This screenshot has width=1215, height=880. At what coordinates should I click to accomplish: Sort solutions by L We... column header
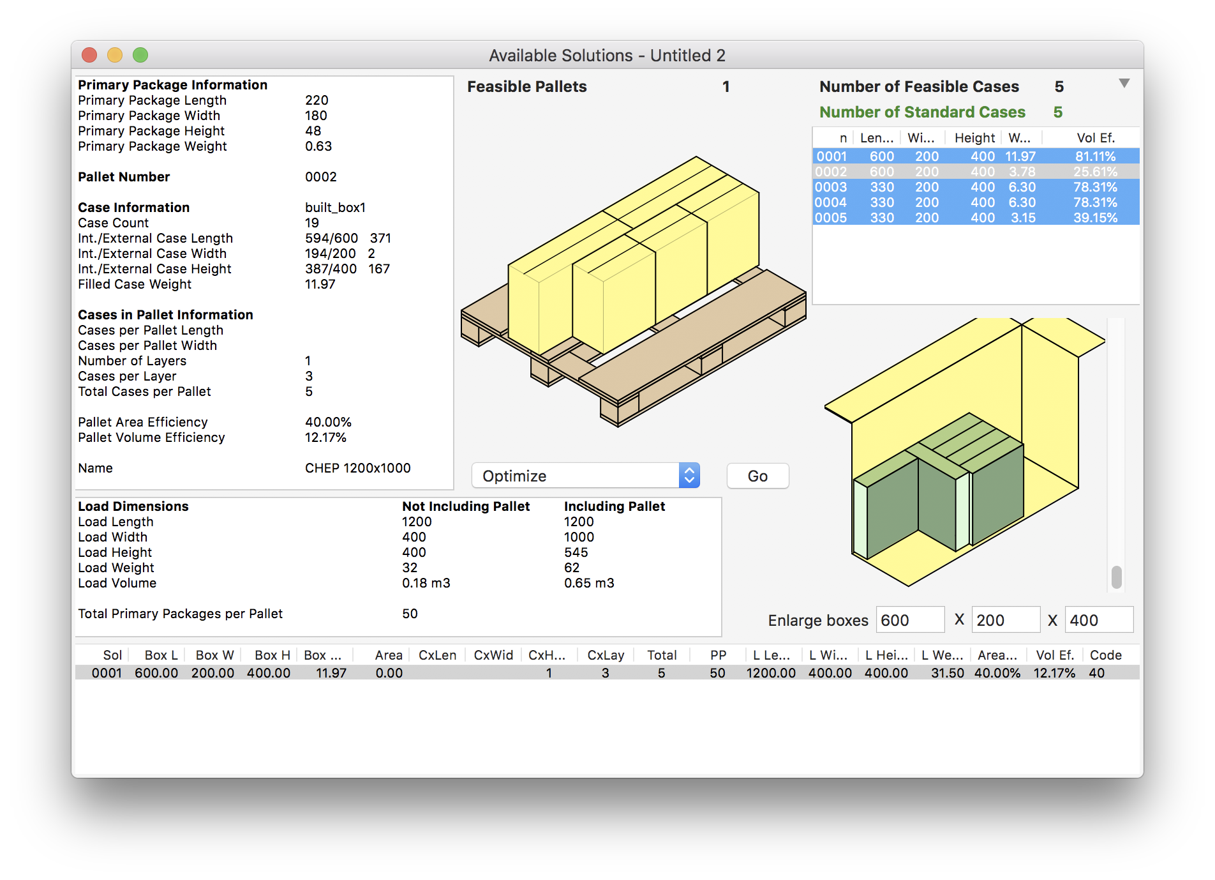click(943, 655)
